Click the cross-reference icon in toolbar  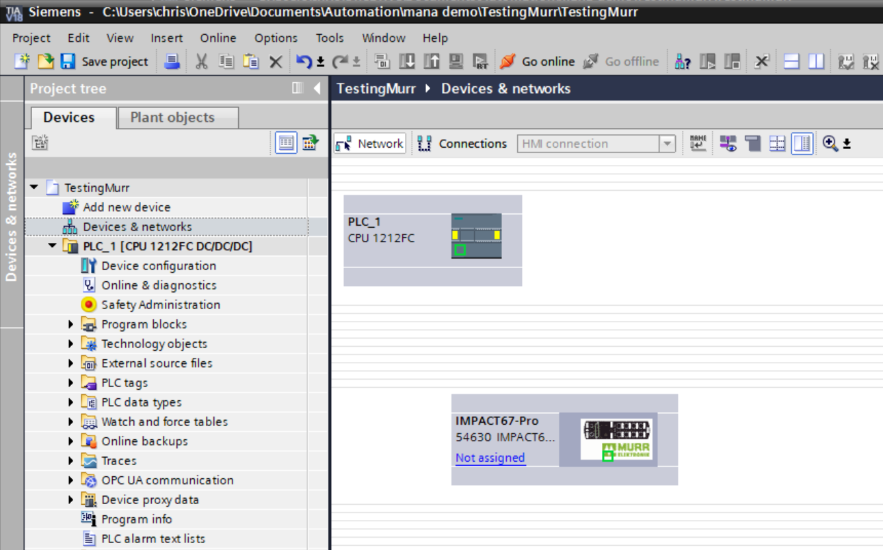pyautogui.click(x=762, y=62)
